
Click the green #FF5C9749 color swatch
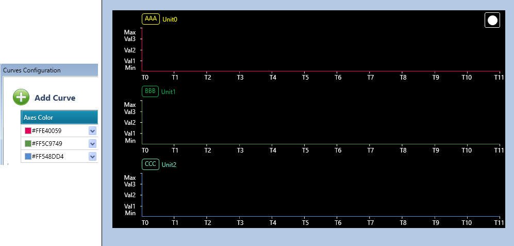click(x=28, y=144)
